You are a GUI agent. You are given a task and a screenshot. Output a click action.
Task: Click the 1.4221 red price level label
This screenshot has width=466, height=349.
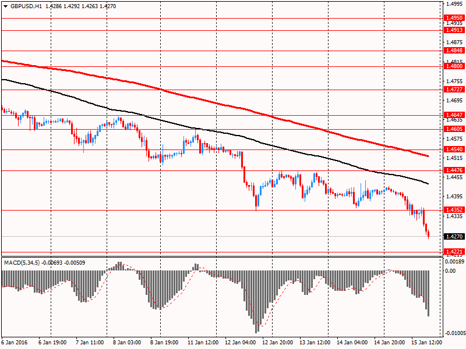454,252
